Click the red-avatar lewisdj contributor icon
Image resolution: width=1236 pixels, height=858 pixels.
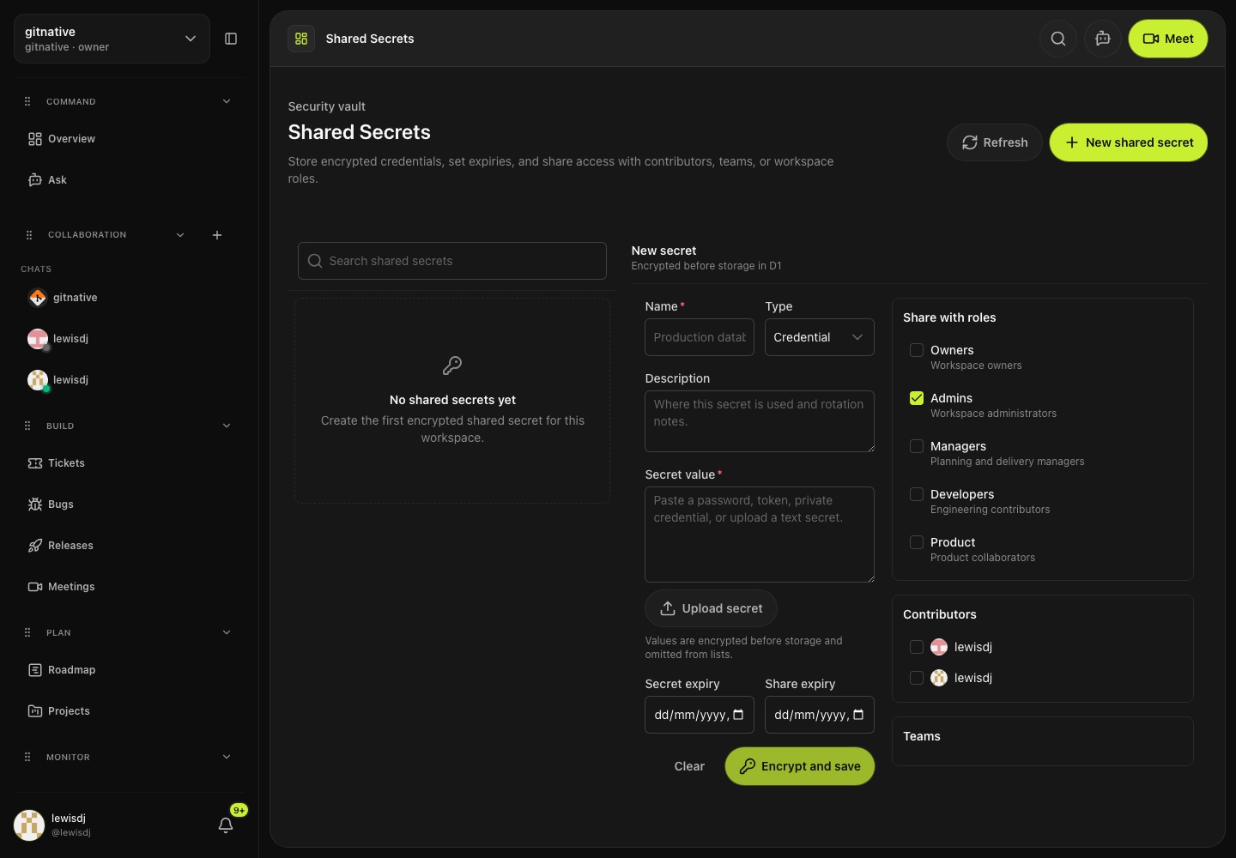tap(939, 647)
